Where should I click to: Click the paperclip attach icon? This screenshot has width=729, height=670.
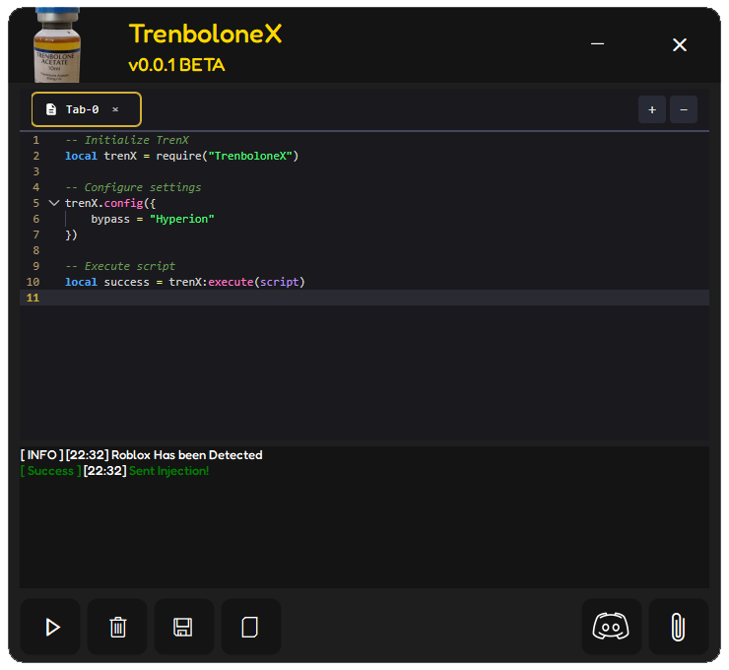point(678,627)
